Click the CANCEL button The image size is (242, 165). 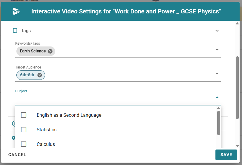coord(17,155)
